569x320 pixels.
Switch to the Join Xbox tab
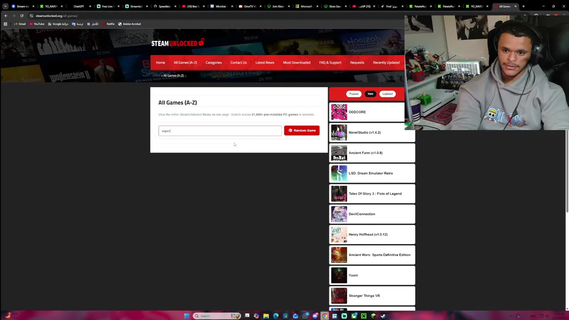(x=278, y=6)
